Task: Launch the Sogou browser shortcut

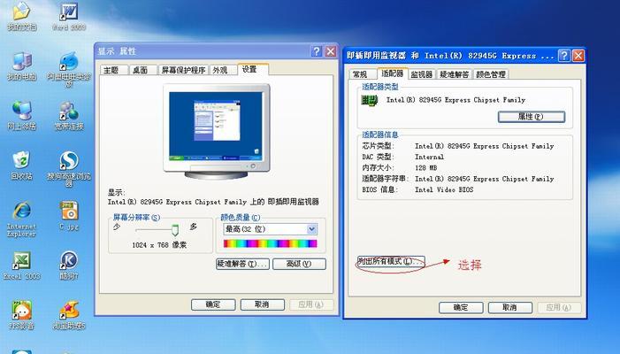Action: coord(69,160)
